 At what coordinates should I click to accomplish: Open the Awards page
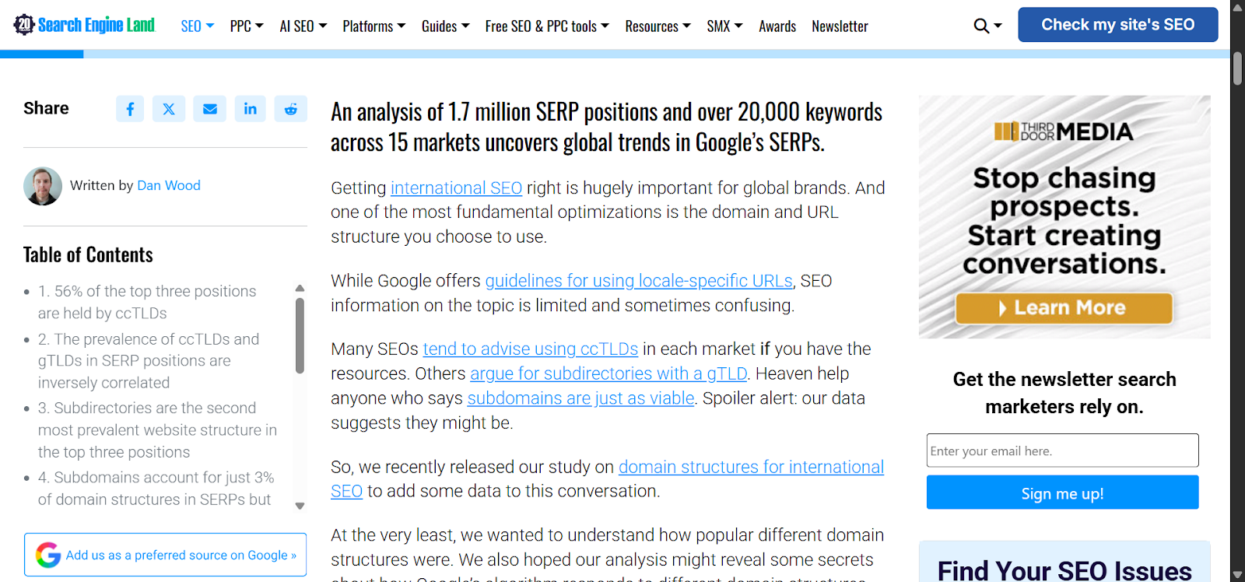click(x=777, y=26)
